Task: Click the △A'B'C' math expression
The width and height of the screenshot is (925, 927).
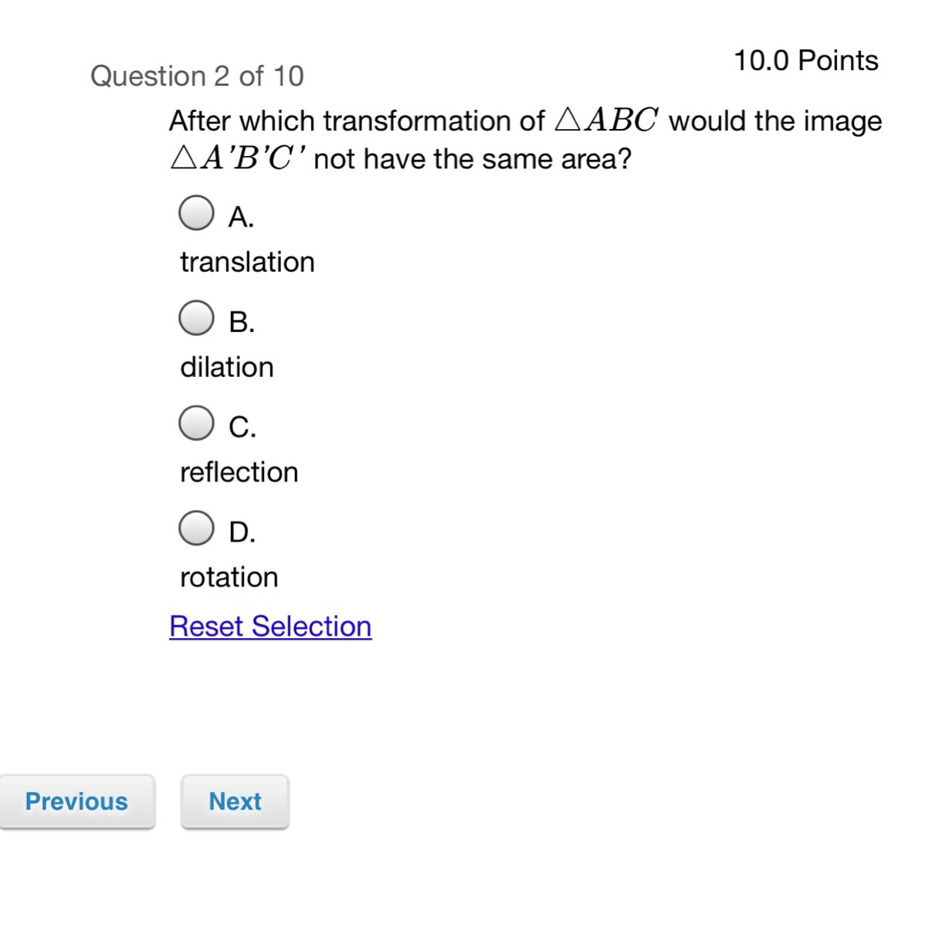Action: point(239,158)
